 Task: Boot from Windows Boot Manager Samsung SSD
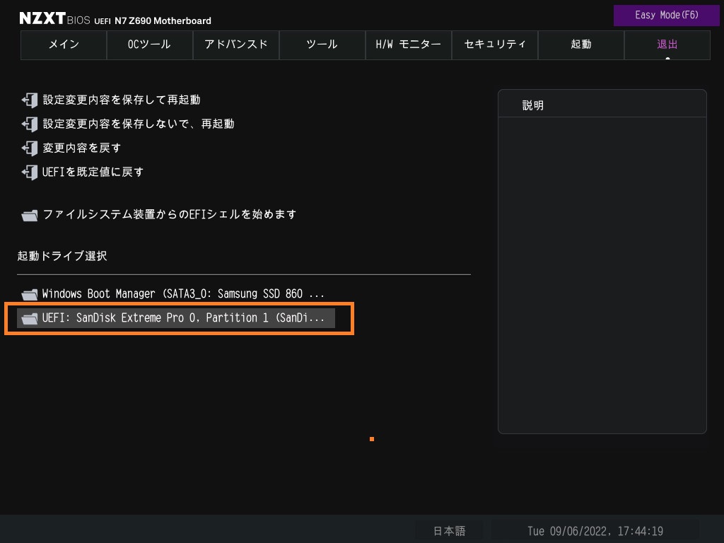[x=183, y=293]
